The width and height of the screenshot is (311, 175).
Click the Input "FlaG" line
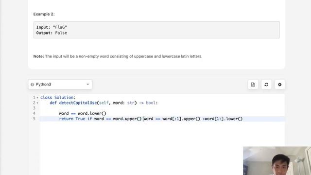coord(52,27)
